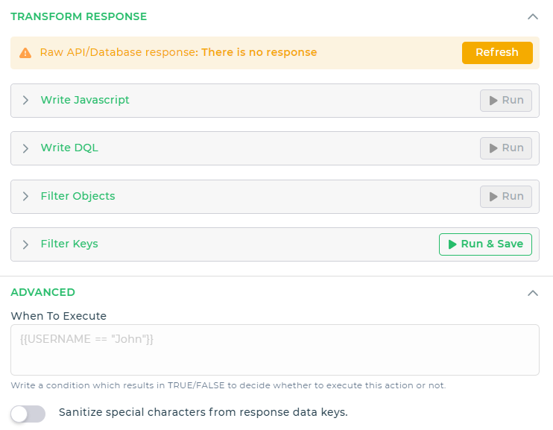Viewport: 553px width, 430px height.
Task: Click Run button in Write Javascript row
Action: [505, 101]
